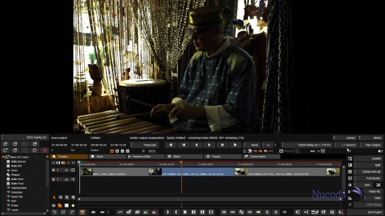Screen dimensions: 385x216
Task: Click the undo arrow in bottom toolbar
Action: tap(54, 212)
